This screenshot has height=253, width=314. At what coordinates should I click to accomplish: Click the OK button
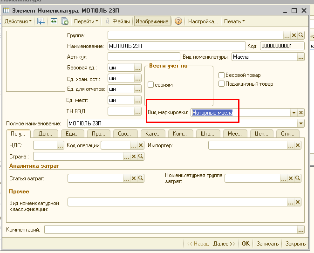(246, 244)
